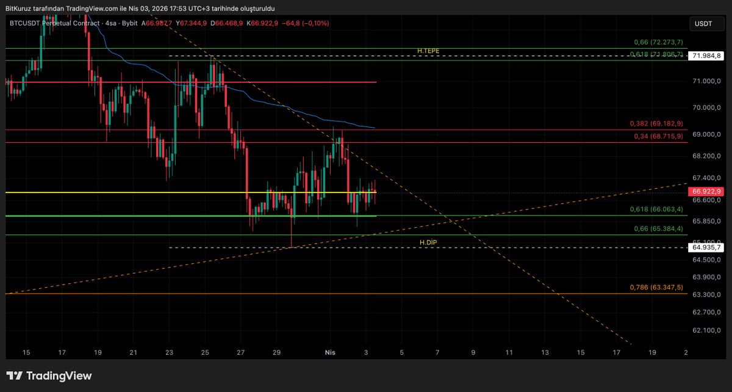Click the 64.500,0 price scale value

(706, 260)
